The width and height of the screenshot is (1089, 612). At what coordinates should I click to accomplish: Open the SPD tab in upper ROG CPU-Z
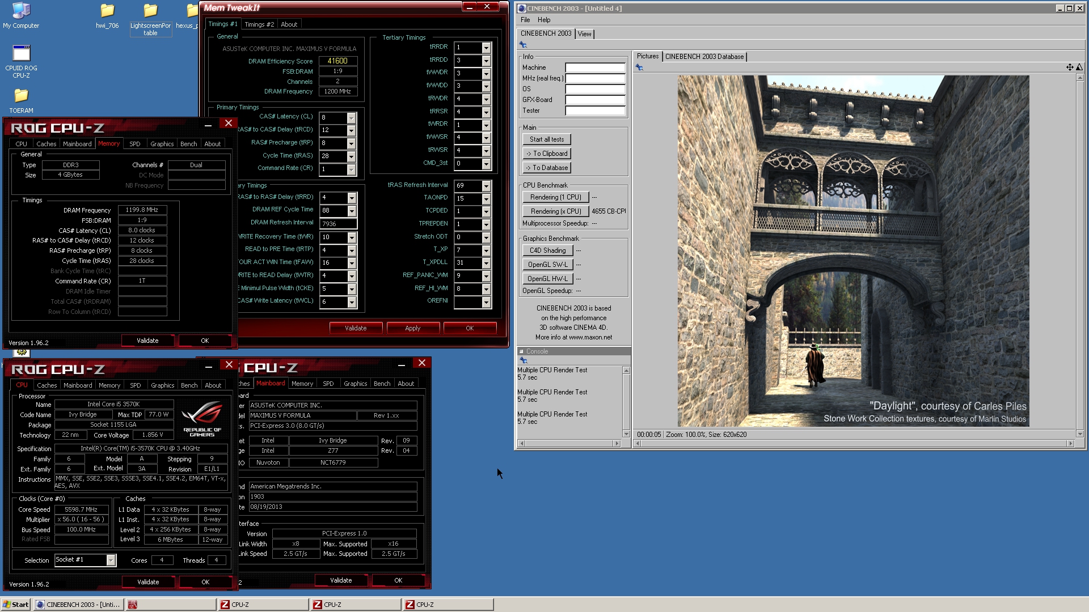(134, 144)
